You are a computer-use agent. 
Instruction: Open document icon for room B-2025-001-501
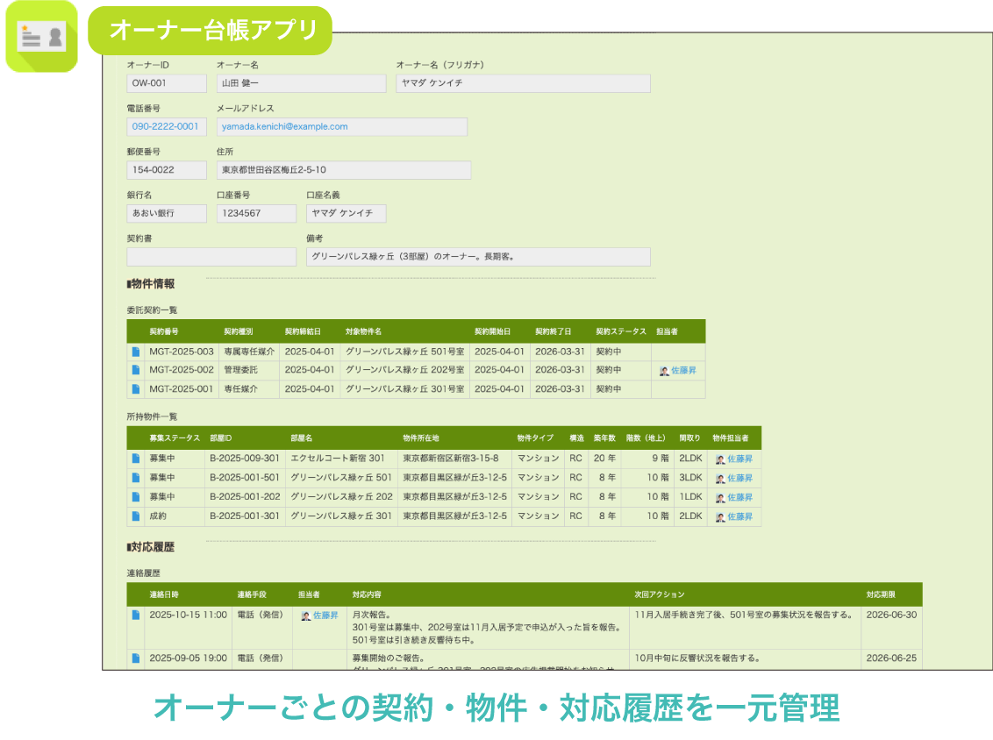pyautogui.click(x=135, y=477)
